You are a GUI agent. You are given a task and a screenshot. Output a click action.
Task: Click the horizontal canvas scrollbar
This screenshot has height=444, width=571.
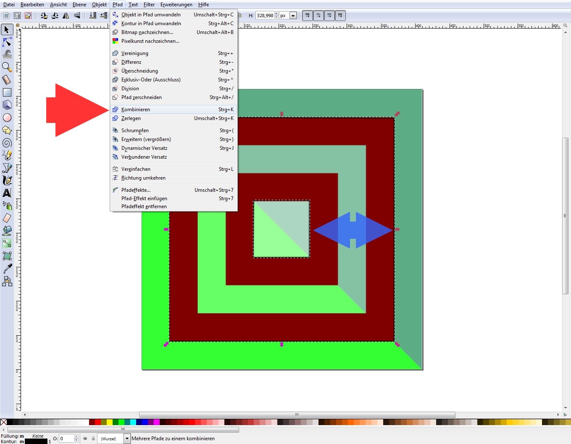click(297, 415)
